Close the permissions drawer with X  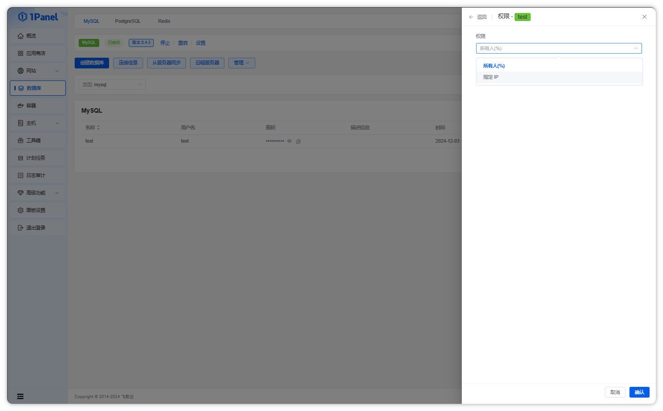[644, 17]
